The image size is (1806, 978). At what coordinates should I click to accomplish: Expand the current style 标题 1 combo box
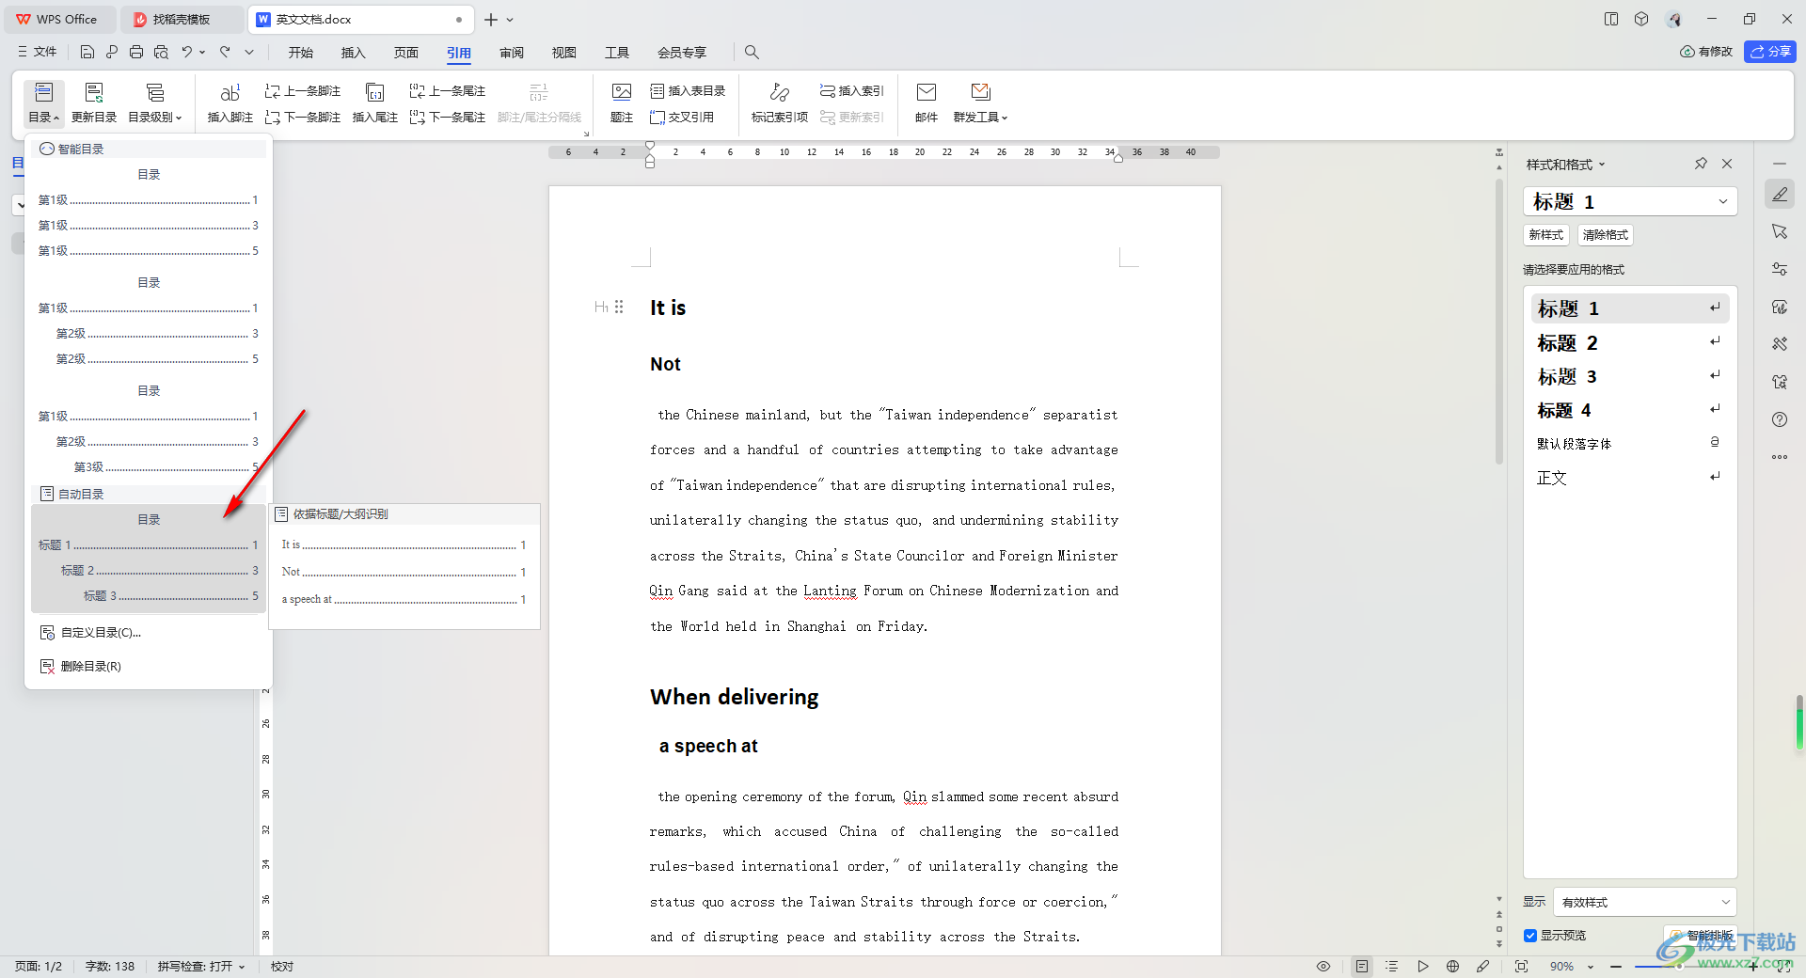click(1723, 201)
